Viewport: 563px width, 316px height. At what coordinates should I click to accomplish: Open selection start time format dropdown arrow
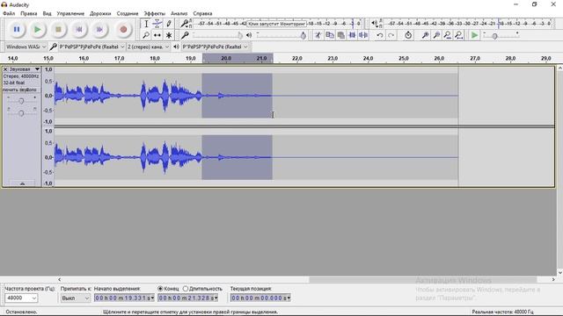(x=152, y=298)
